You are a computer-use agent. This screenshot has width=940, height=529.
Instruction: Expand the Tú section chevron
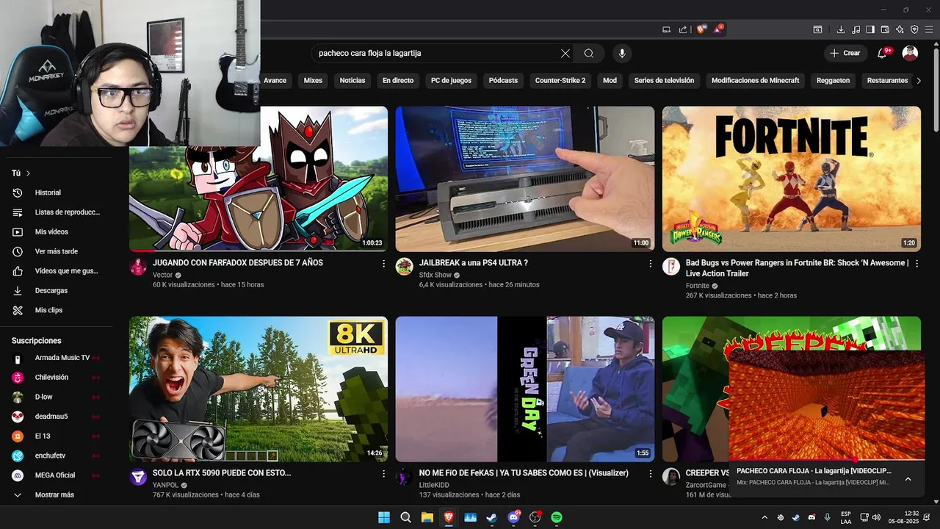click(28, 173)
